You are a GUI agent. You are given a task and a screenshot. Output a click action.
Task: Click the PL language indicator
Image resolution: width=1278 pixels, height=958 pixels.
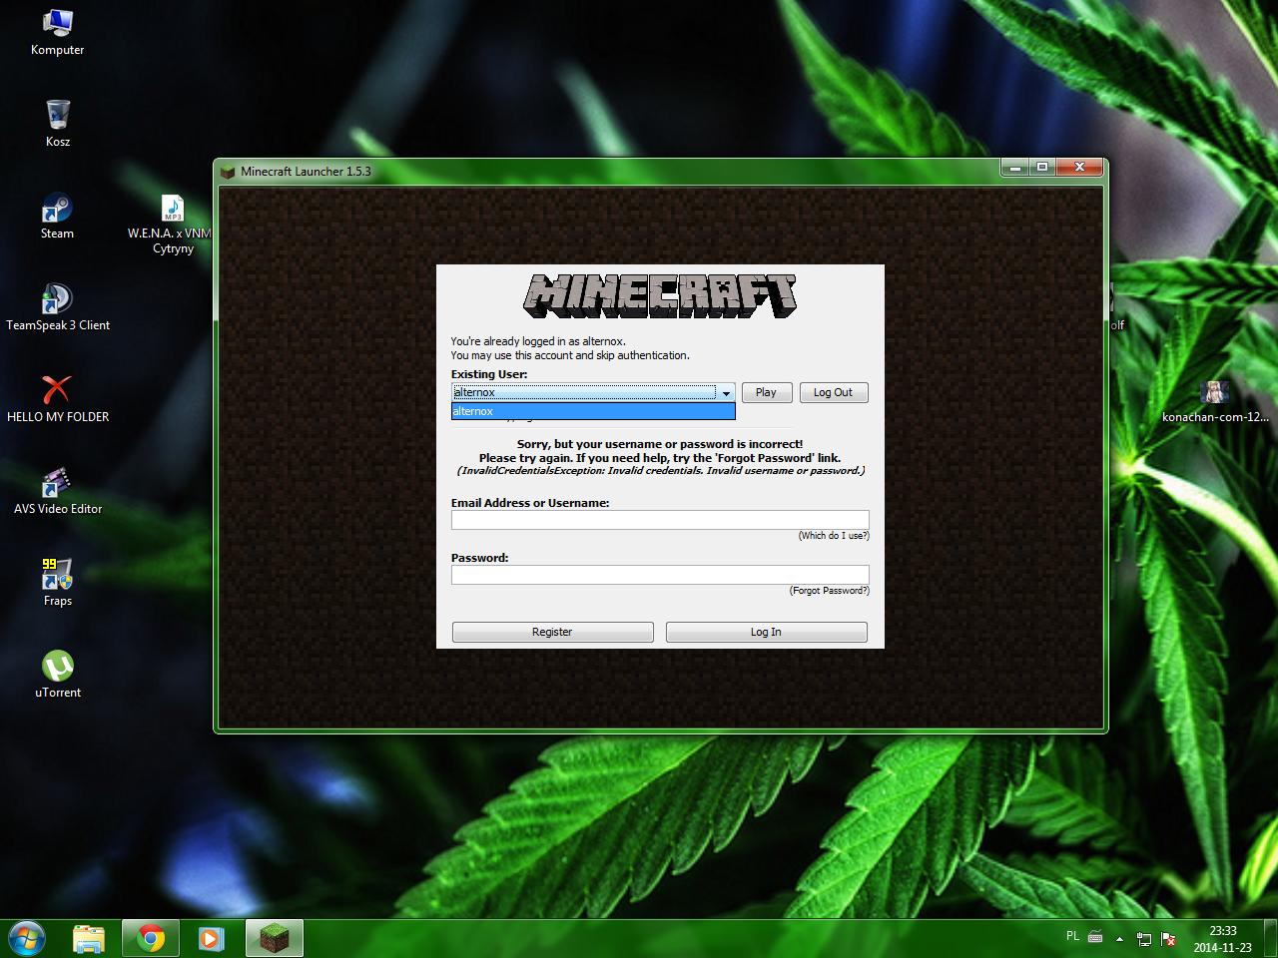tap(1072, 936)
